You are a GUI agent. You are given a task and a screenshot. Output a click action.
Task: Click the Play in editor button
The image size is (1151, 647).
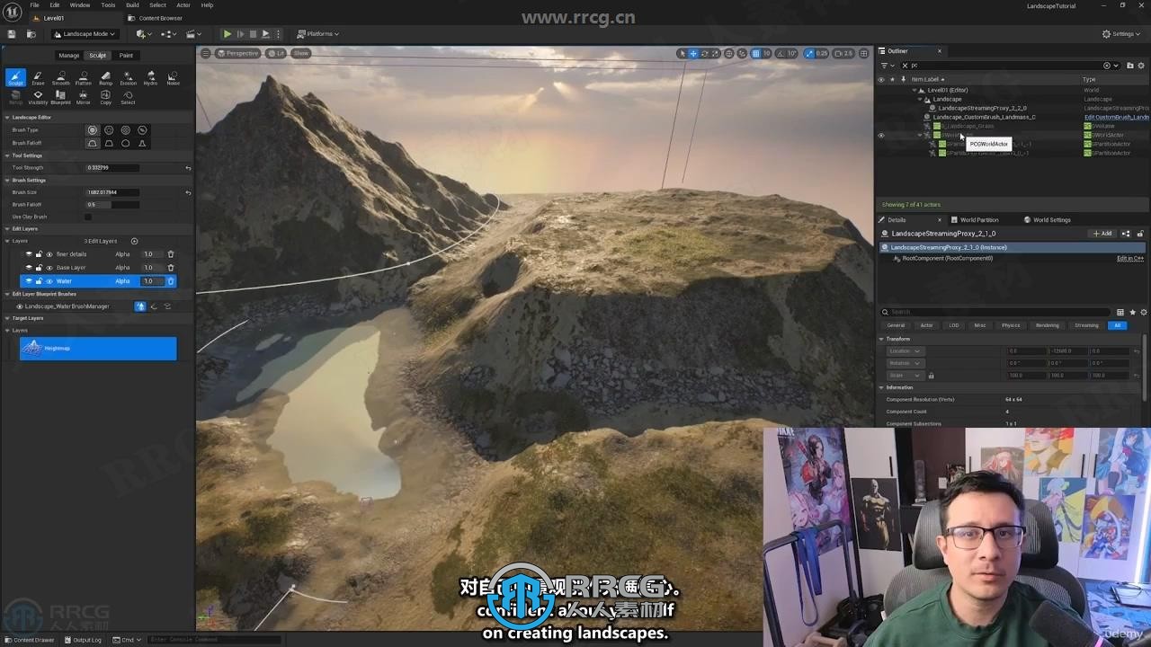[227, 34]
